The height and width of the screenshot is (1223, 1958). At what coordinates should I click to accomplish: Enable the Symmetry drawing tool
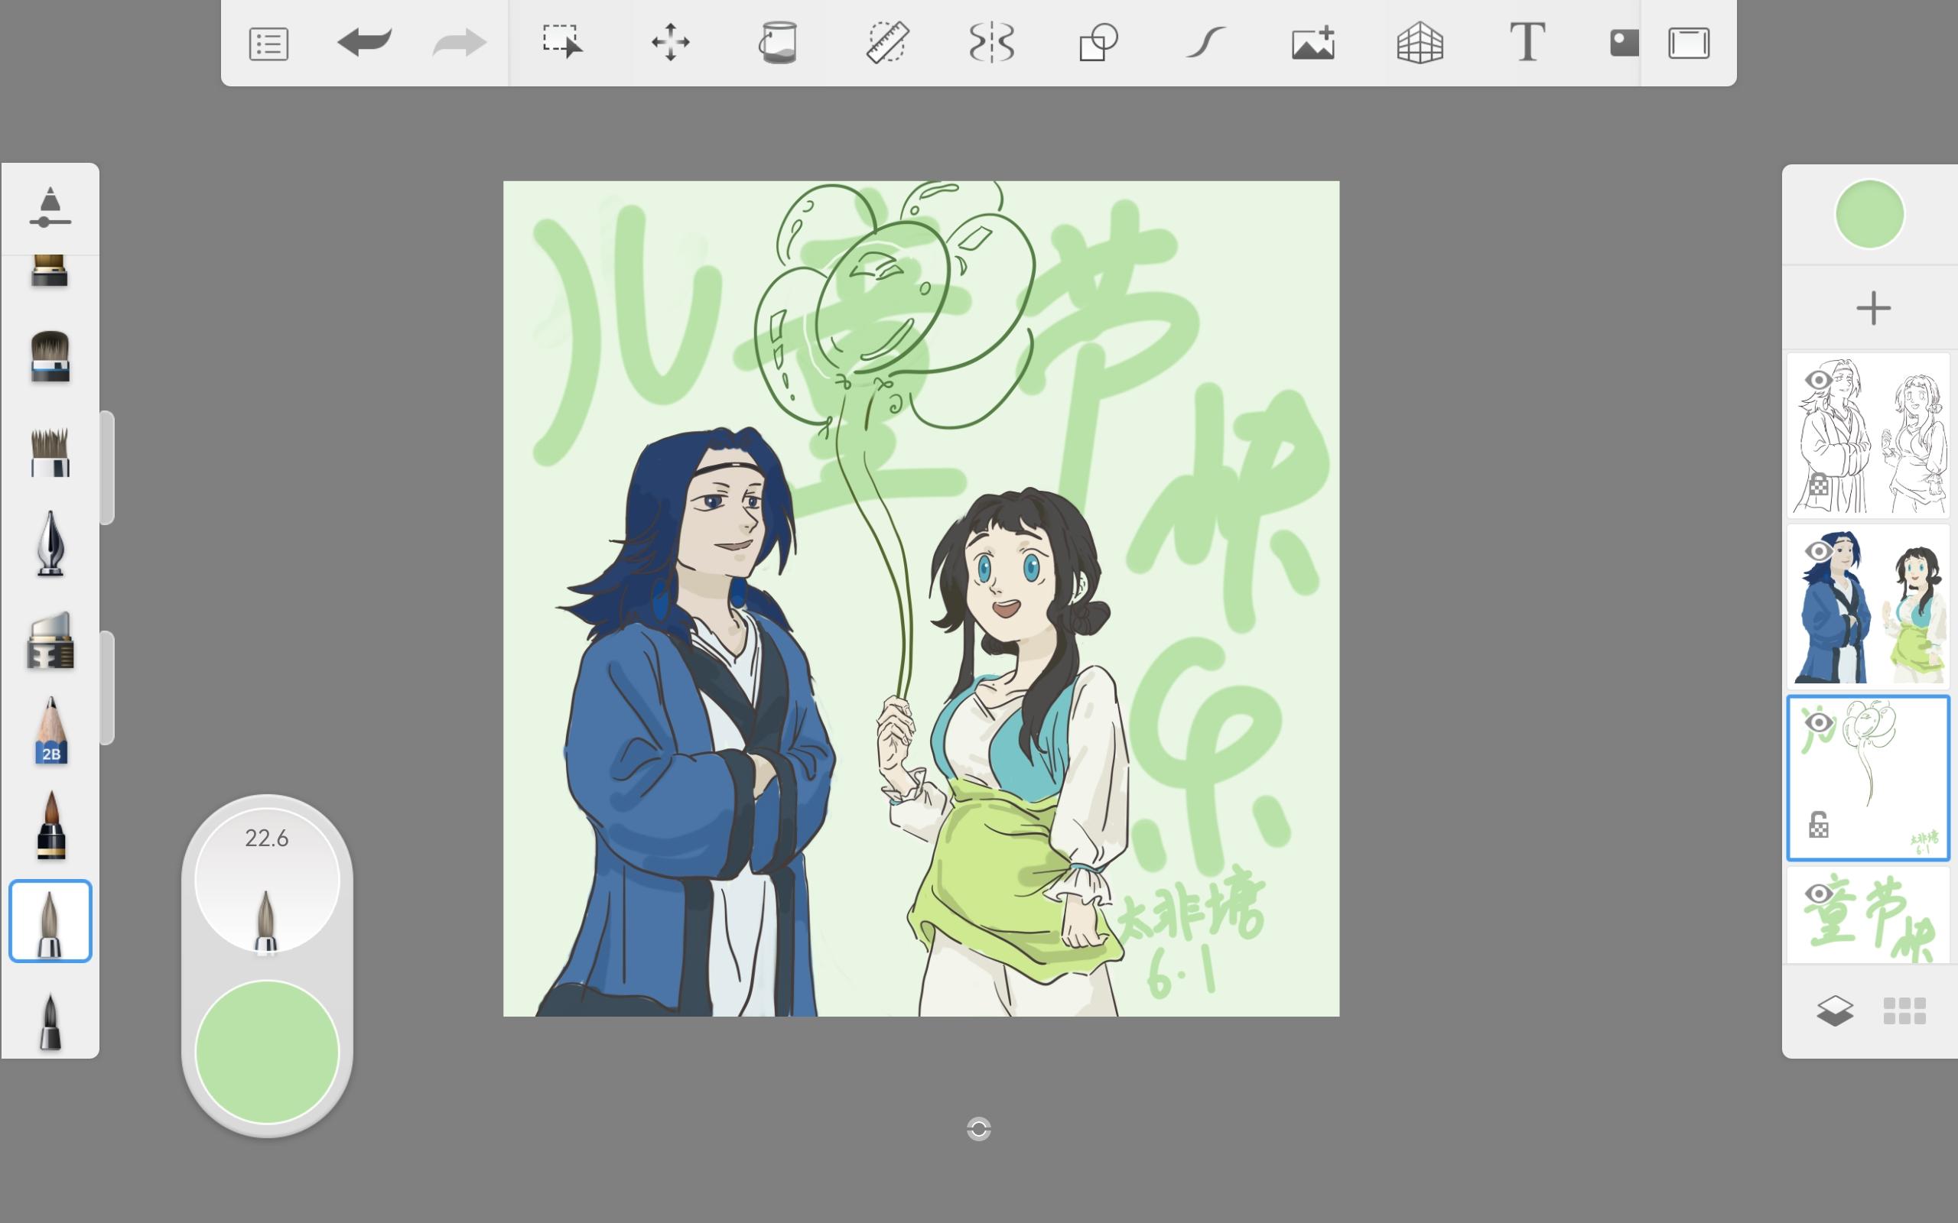pyautogui.click(x=991, y=42)
